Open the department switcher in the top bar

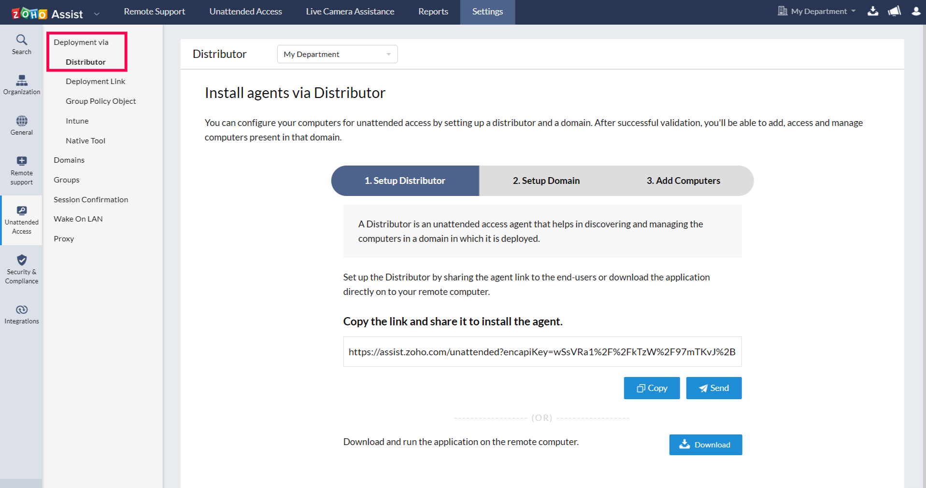pyautogui.click(x=816, y=11)
